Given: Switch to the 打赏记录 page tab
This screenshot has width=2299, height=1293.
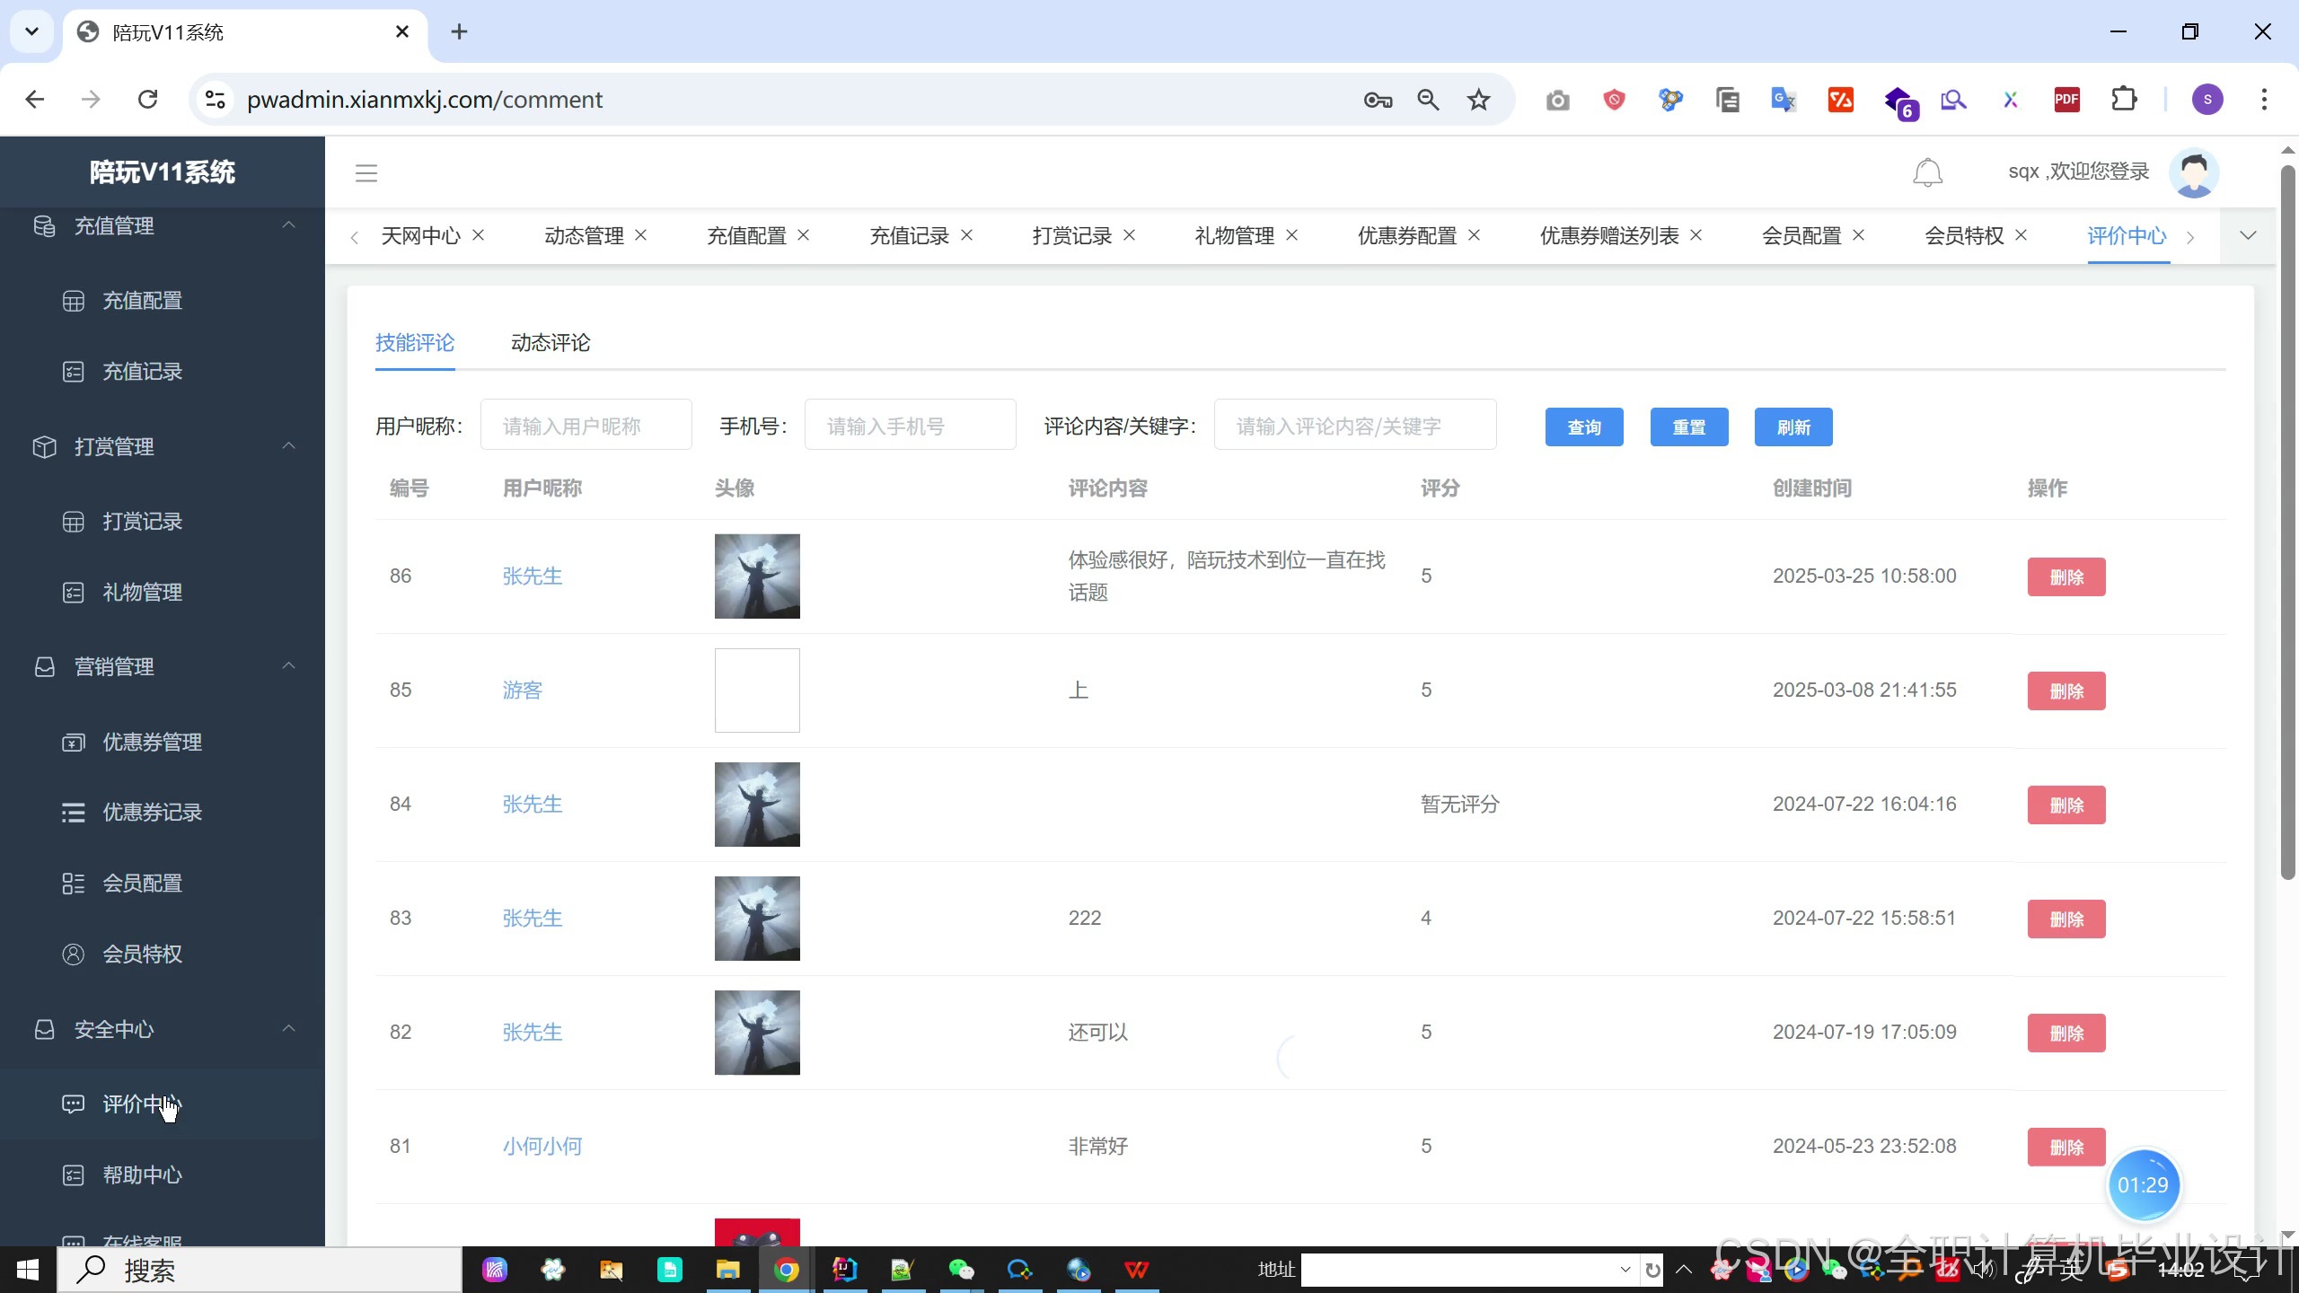Looking at the screenshot, I should tap(1071, 235).
